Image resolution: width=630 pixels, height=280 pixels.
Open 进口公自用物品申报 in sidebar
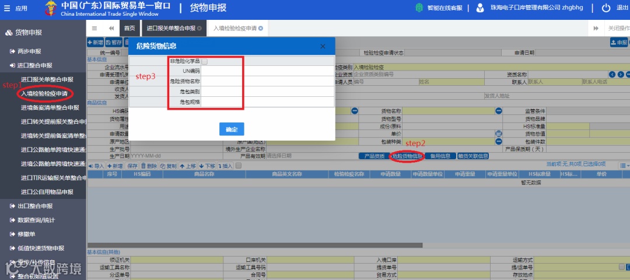coord(47,192)
